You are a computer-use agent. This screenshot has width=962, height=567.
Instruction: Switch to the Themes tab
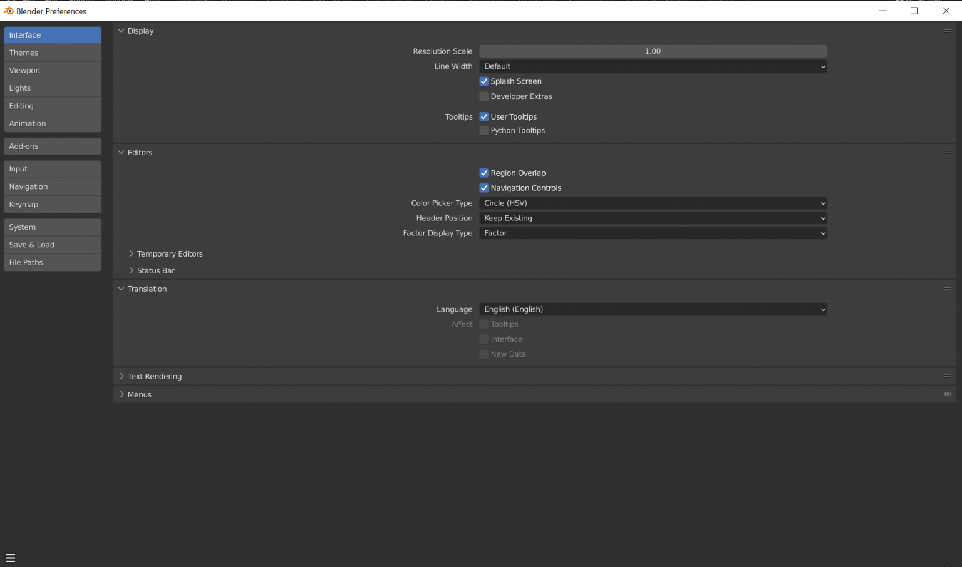53,53
